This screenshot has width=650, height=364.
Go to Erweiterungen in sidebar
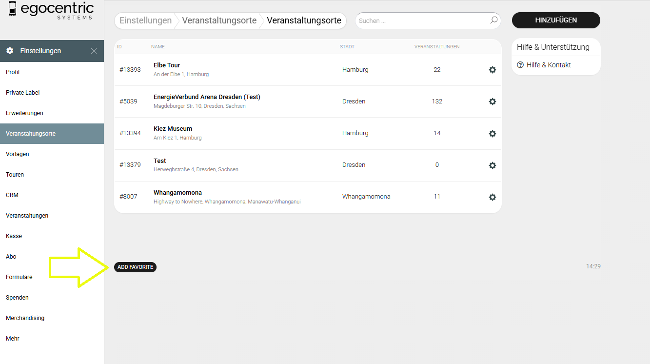tap(24, 113)
